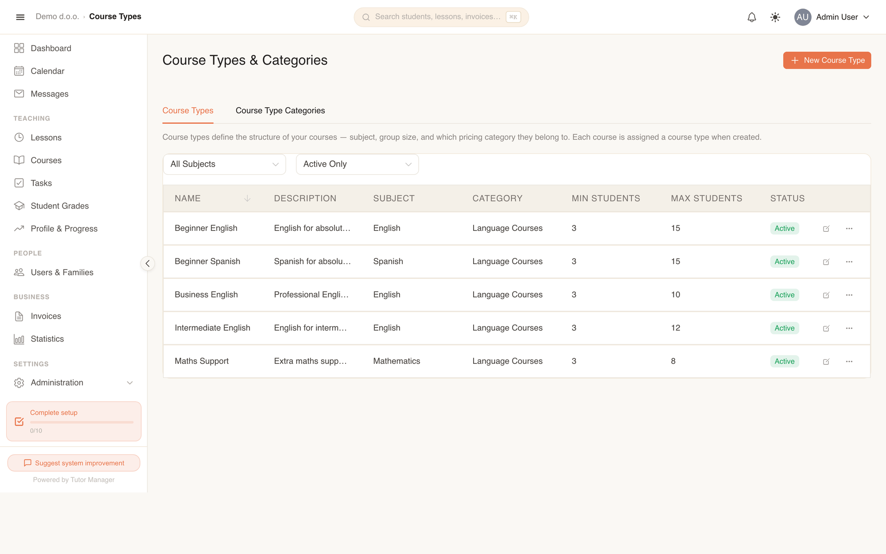Viewport: 886px width, 554px height.
Task: Click New Course Type button
Action: tap(827, 60)
